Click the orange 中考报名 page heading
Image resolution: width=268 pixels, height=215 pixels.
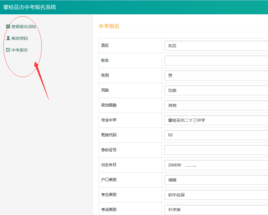[109, 26]
